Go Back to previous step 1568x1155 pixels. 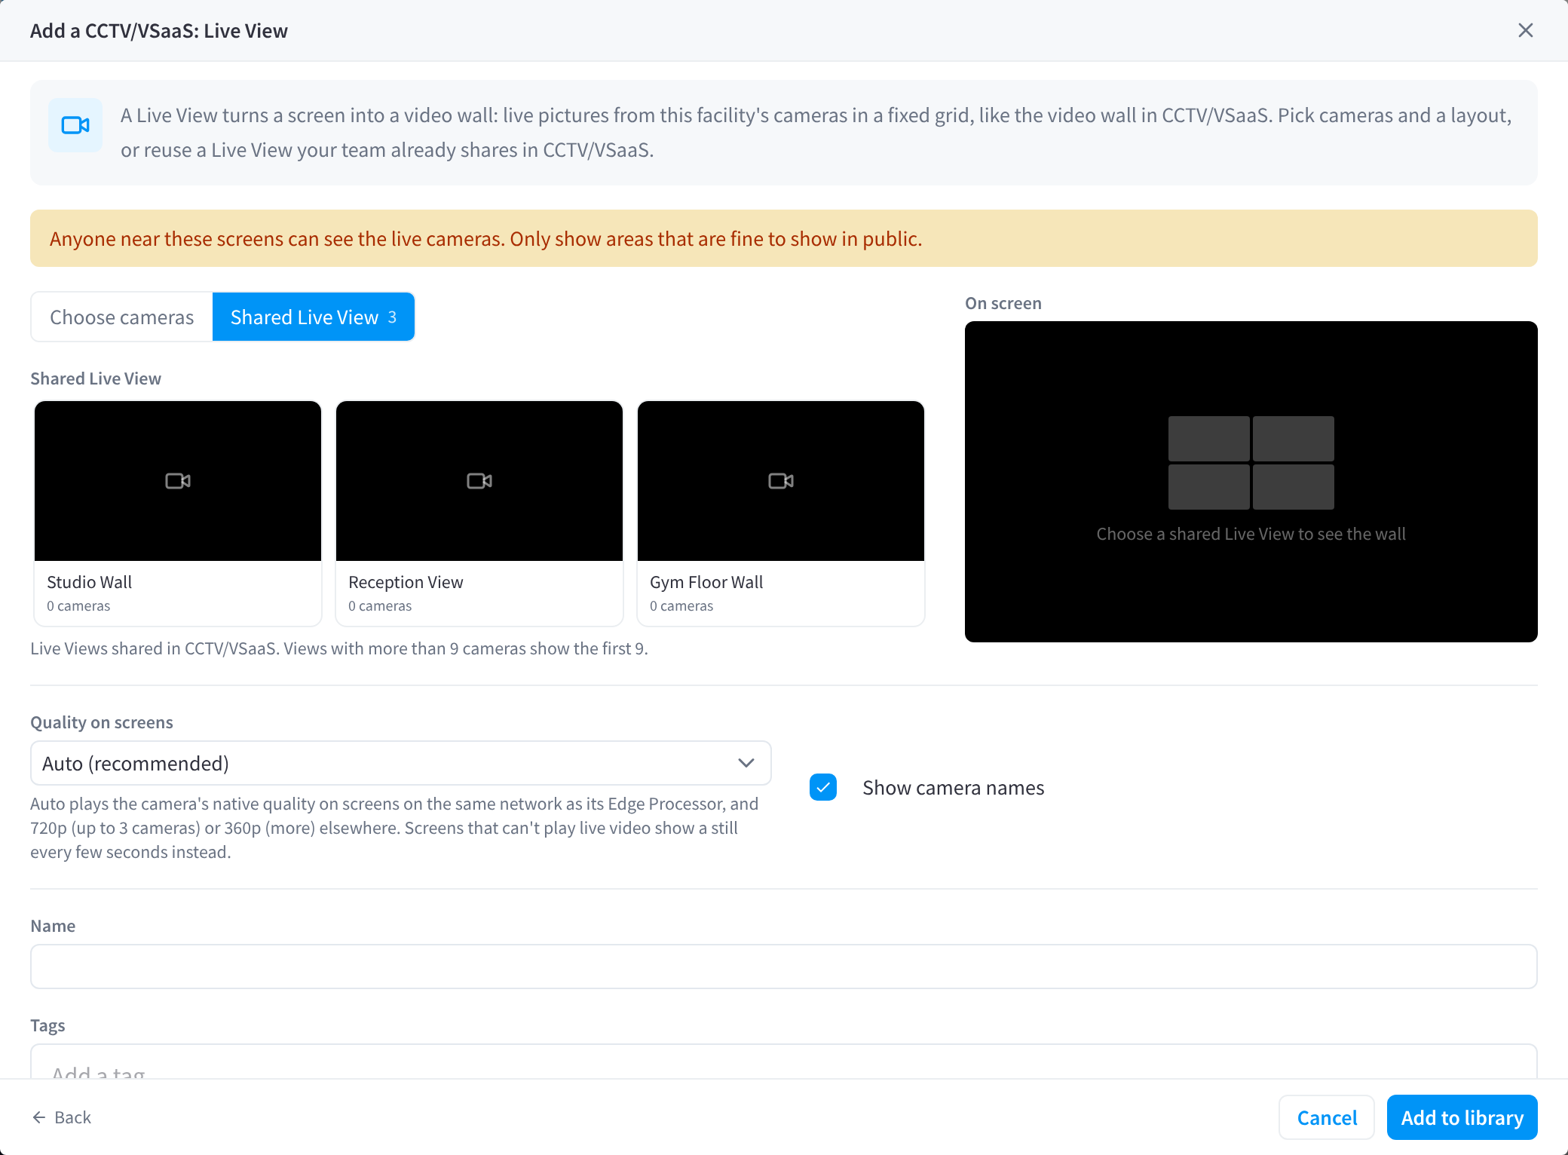(62, 1117)
